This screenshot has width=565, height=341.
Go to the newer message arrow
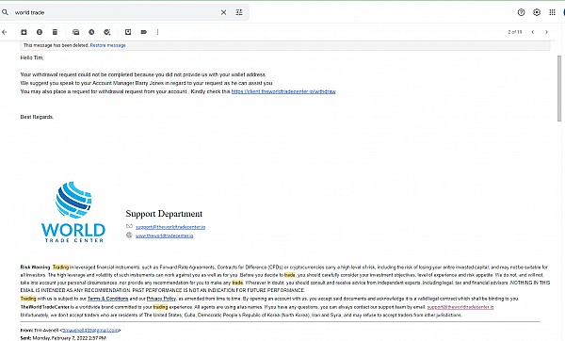(533, 32)
